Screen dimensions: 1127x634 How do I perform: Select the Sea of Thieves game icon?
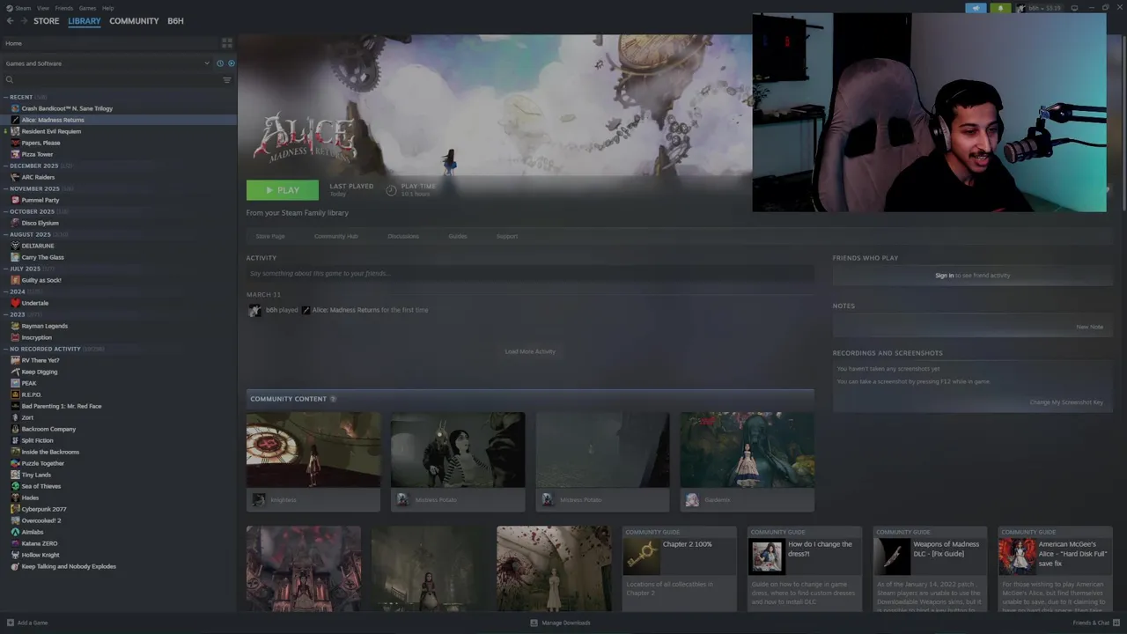pyautogui.click(x=15, y=486)
